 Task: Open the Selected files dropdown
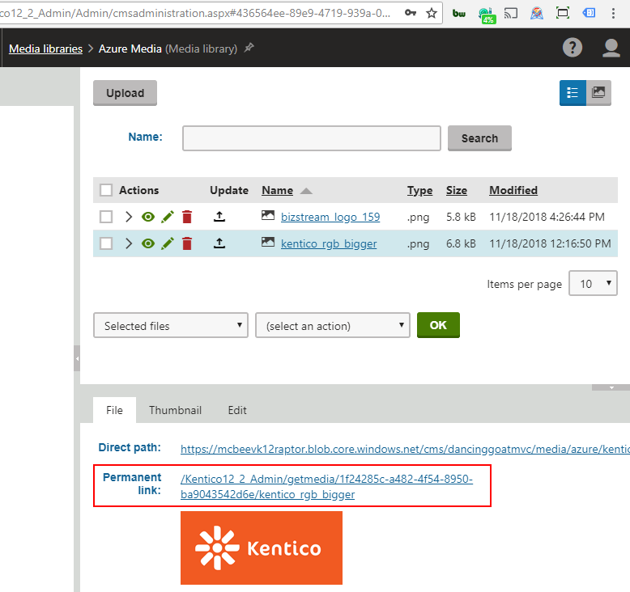click(x=171, y=325)
